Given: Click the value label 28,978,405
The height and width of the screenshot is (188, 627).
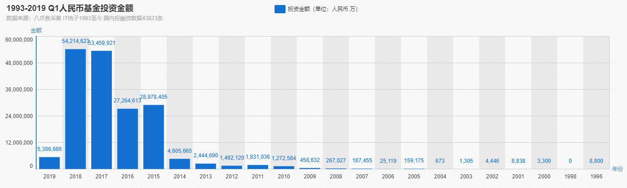Looking at the screenshot, I should point(154,97).
